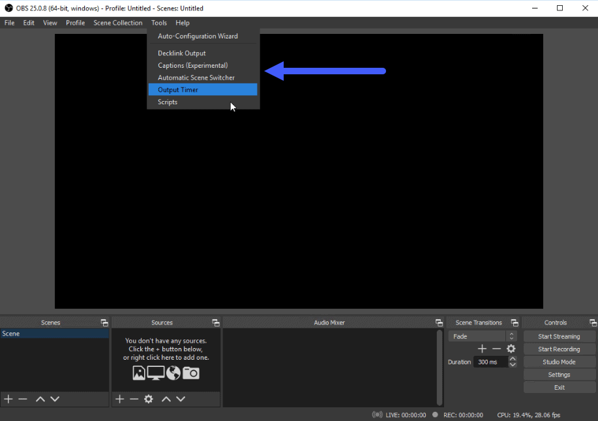Move scene up in Scenes panel
Viewport: 598px width, 421px height.
40,399
